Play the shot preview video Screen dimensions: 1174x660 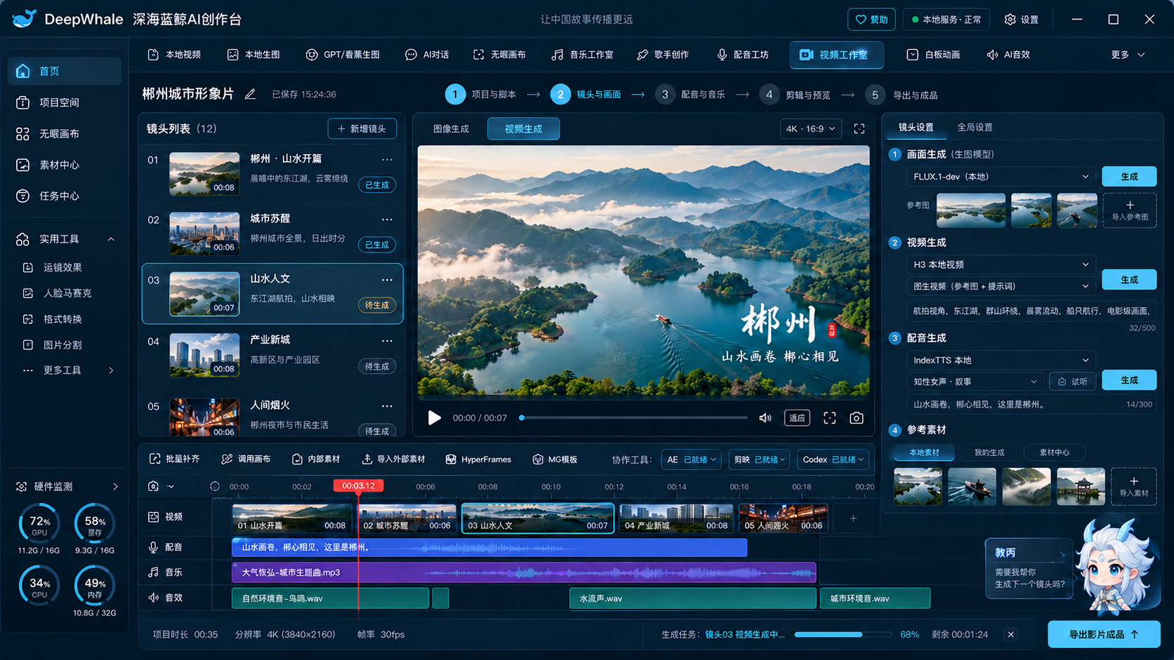tap(435, 418)
